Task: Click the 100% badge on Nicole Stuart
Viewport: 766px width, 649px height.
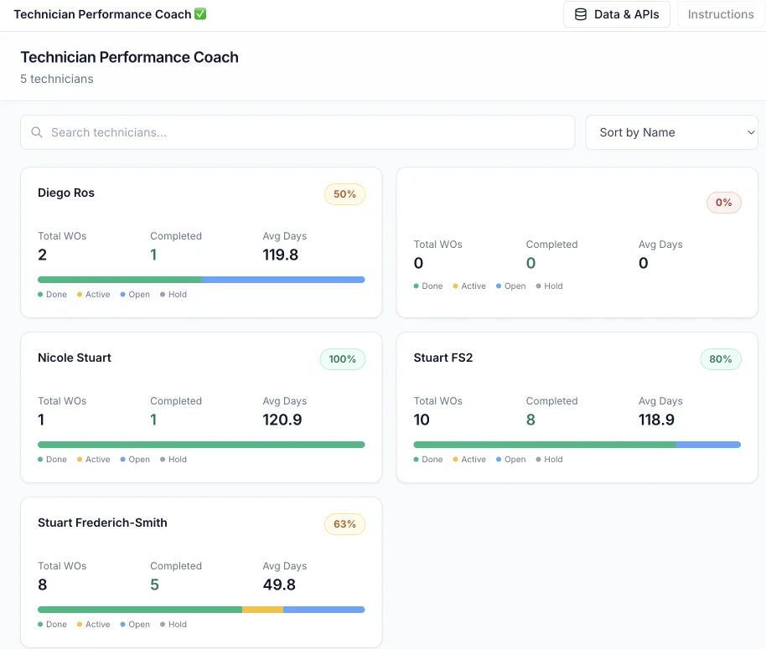Action: point(342,359)
